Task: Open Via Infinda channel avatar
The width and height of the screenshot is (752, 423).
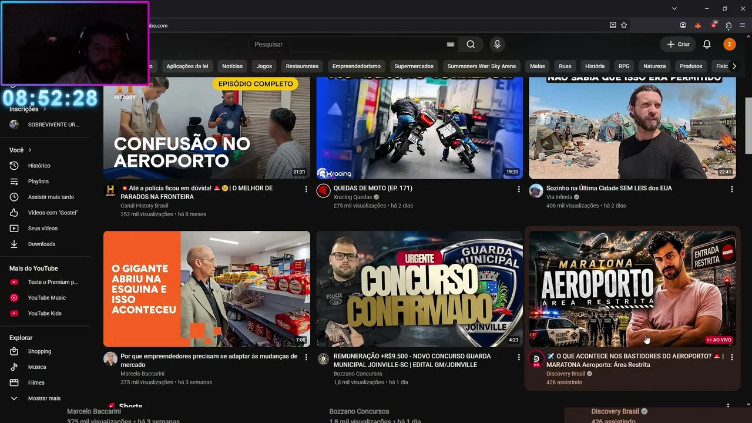Action: [x=536, y=190]
